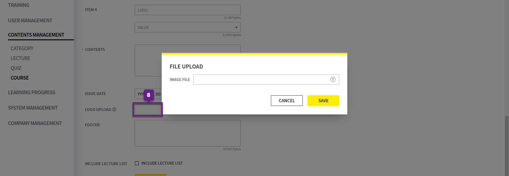Save the uploaded image file
The width and height of the screenshot is (509, 176).
pyautogui.click(x=323, y=101)
